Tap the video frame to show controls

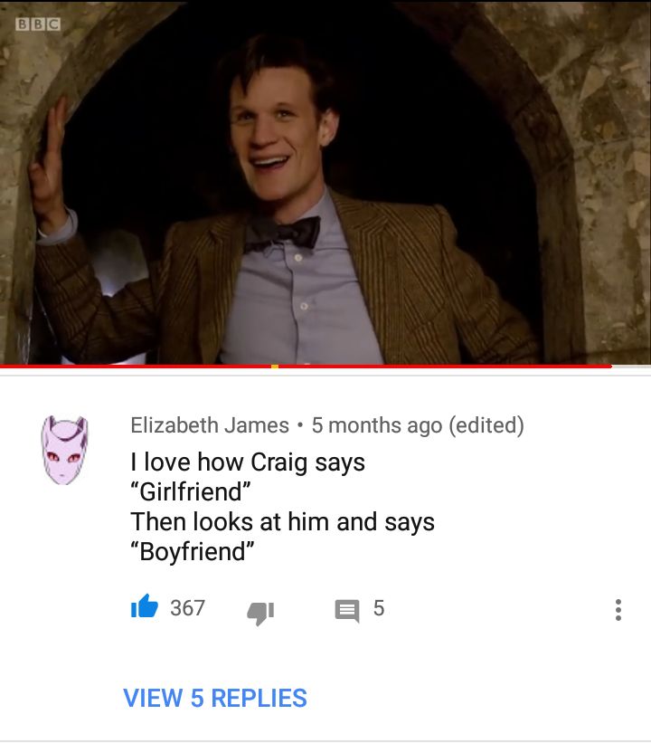(325, 182)
